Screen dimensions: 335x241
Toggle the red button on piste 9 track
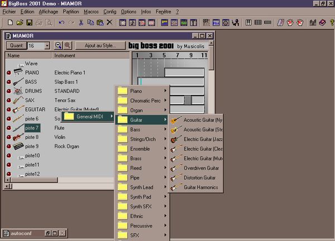[9, 146]
